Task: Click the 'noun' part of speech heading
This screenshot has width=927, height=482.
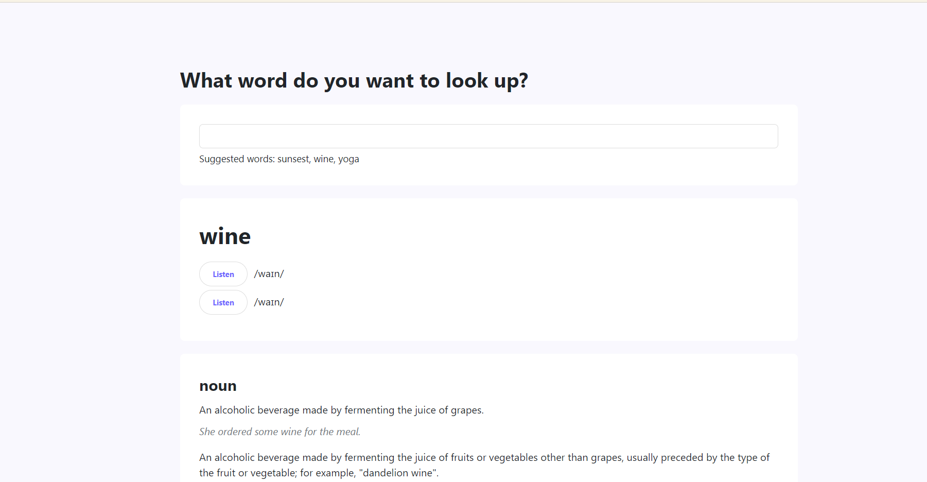Action: point(218,386)
